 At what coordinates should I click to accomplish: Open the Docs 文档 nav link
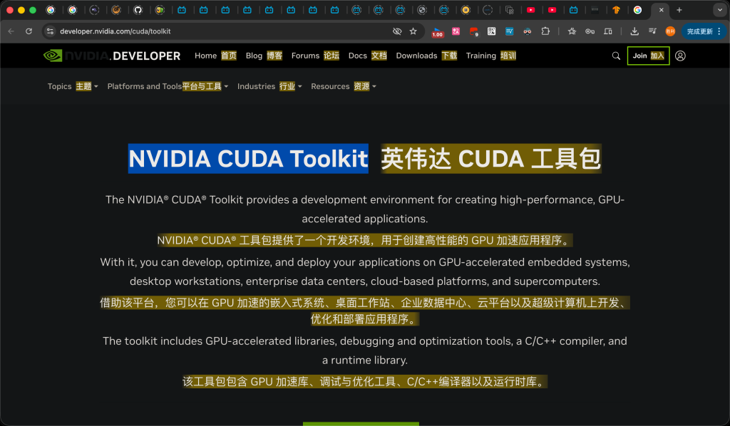click(x=368, y=56)
